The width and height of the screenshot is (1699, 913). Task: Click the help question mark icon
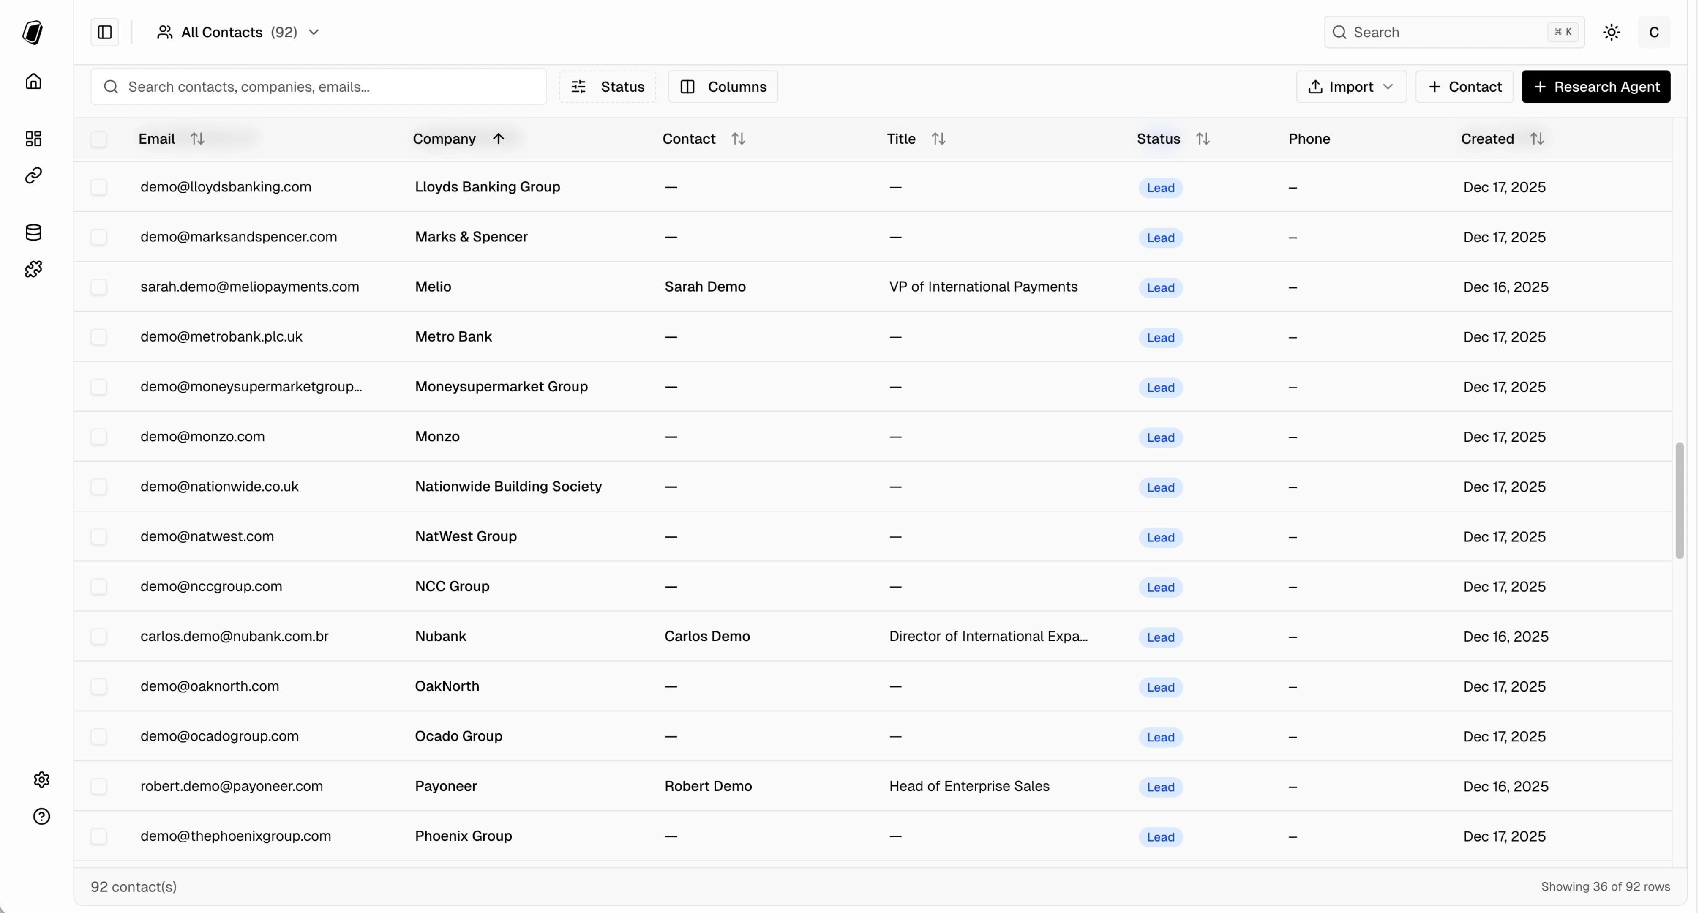[41, 817]
